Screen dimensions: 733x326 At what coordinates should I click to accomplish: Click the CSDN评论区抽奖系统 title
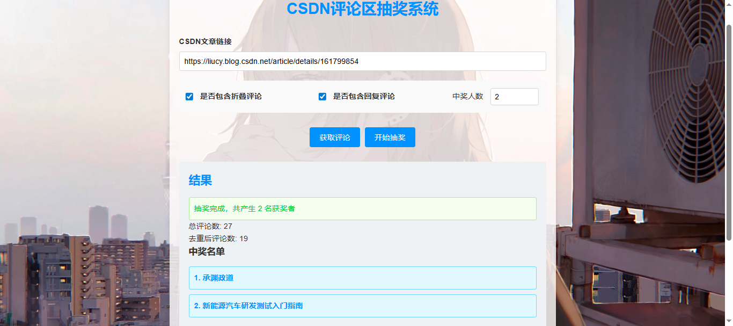[x=363, y=9]
